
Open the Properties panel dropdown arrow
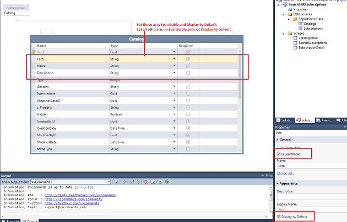pos(344,127)
